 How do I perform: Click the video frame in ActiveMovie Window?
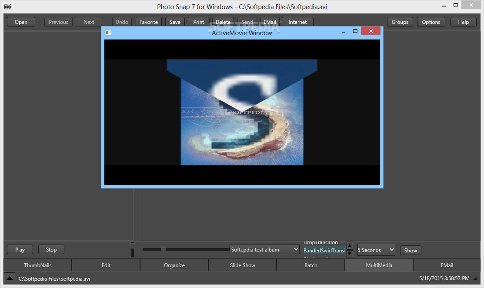[x=242, y=112]
